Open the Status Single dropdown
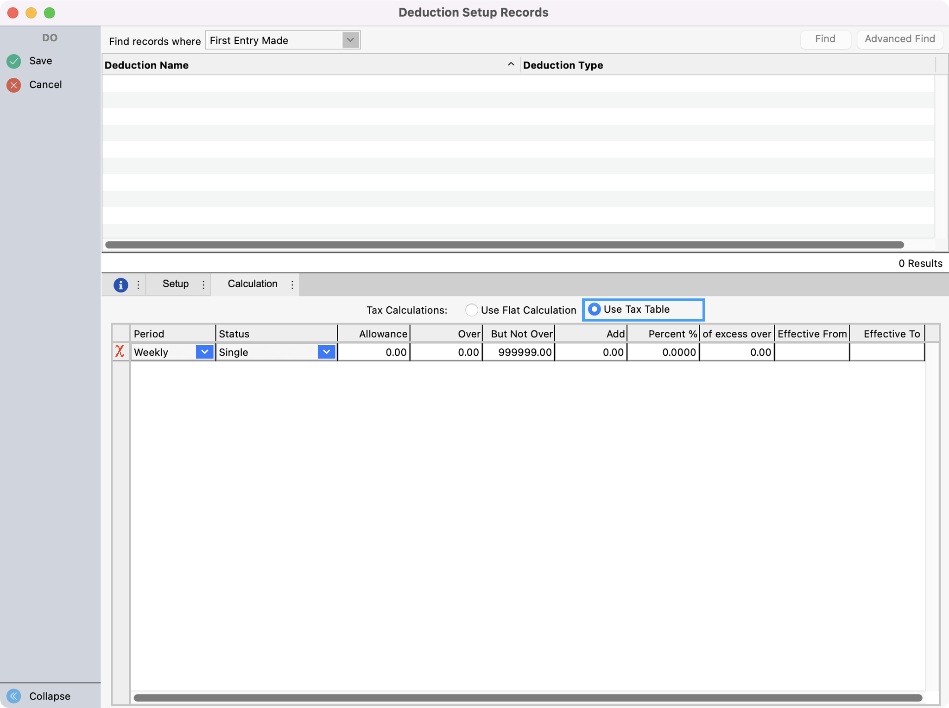 326,352
